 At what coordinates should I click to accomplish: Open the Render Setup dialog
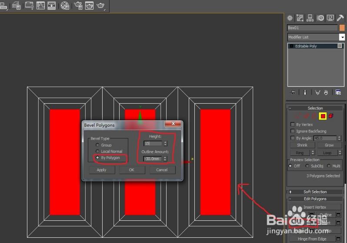tap(78, 5)
